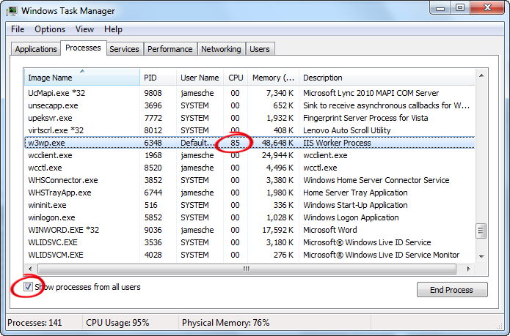510x336 pixels.
Task: Toggle Show processes from all users checkbox
Action: [28, 287]
